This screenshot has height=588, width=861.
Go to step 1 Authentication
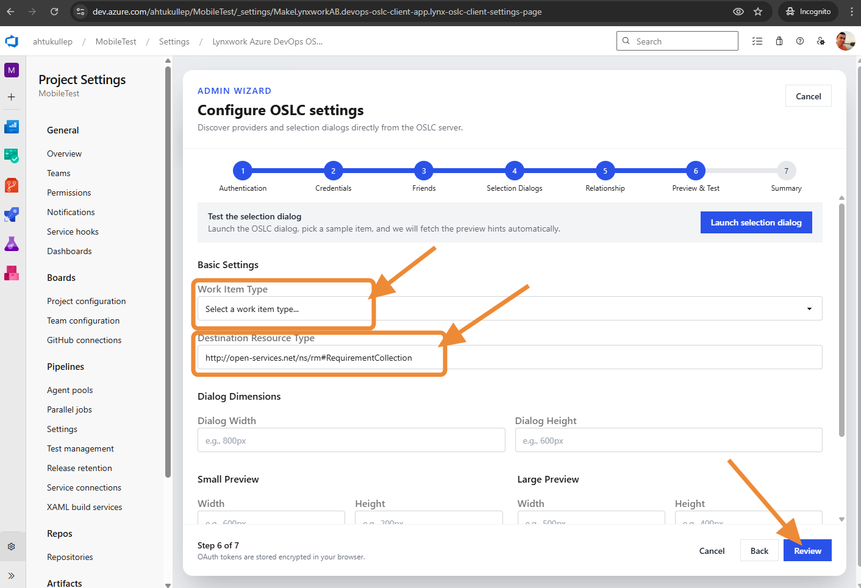243,171
